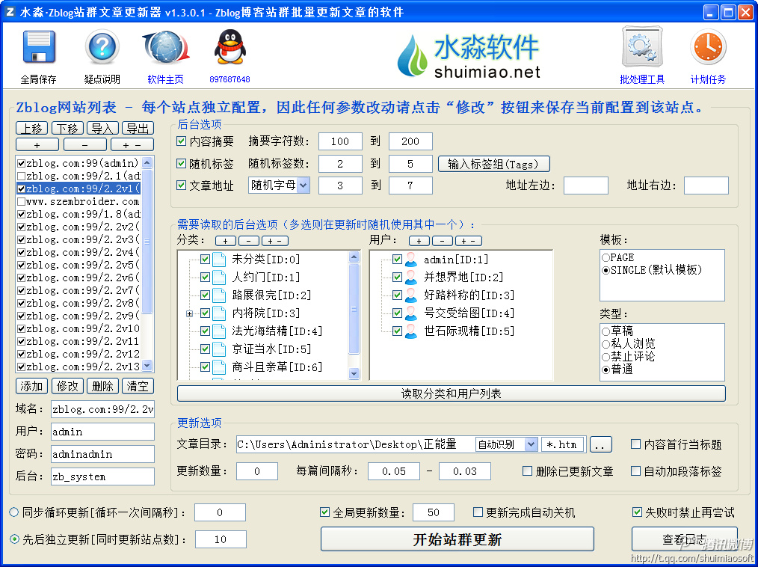
Task: Open the 疑点说明 help icon
Action: (x=102, y=47)
